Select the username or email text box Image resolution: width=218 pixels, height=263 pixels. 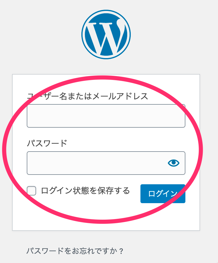pos(106,116)
